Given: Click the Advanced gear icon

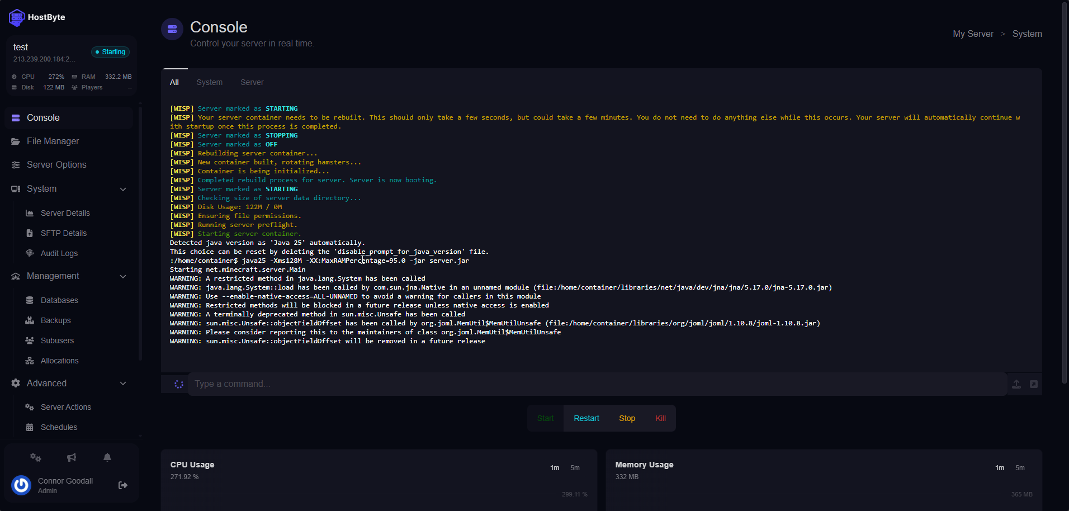Looking at the screenshot, I should 16,383.
